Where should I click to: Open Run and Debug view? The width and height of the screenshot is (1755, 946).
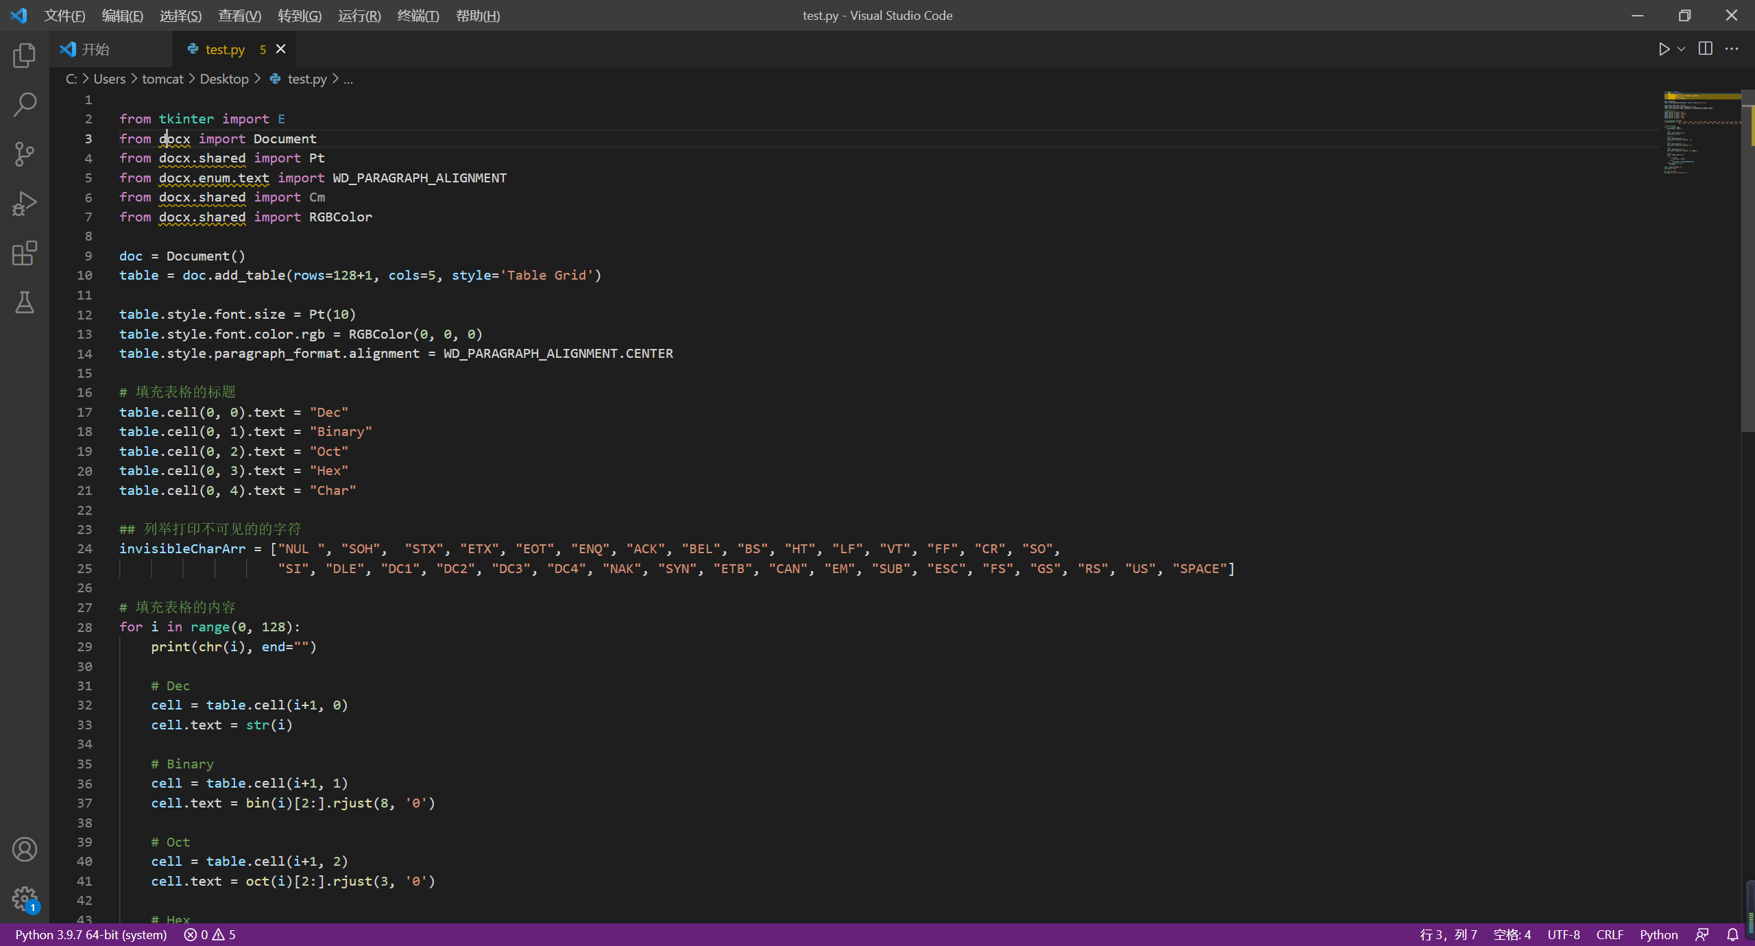point(25,204)
